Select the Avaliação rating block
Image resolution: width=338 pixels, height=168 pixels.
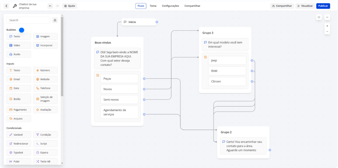click(46, 110)
